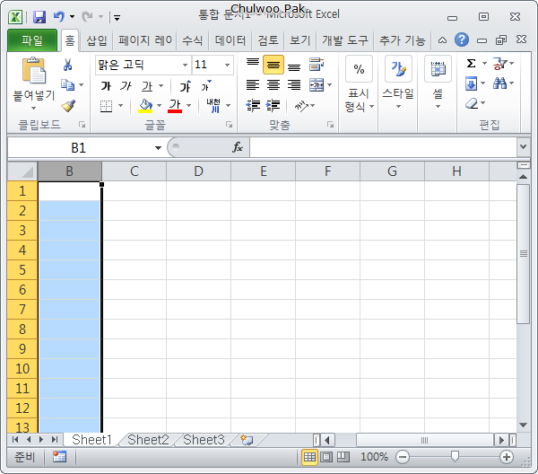Minimize the ribbon with caret icon
This screenshot has width=538, height=474.
[x=442, y=40]
